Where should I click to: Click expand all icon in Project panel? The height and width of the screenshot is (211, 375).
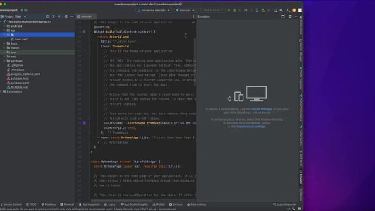tap(53, 16)
